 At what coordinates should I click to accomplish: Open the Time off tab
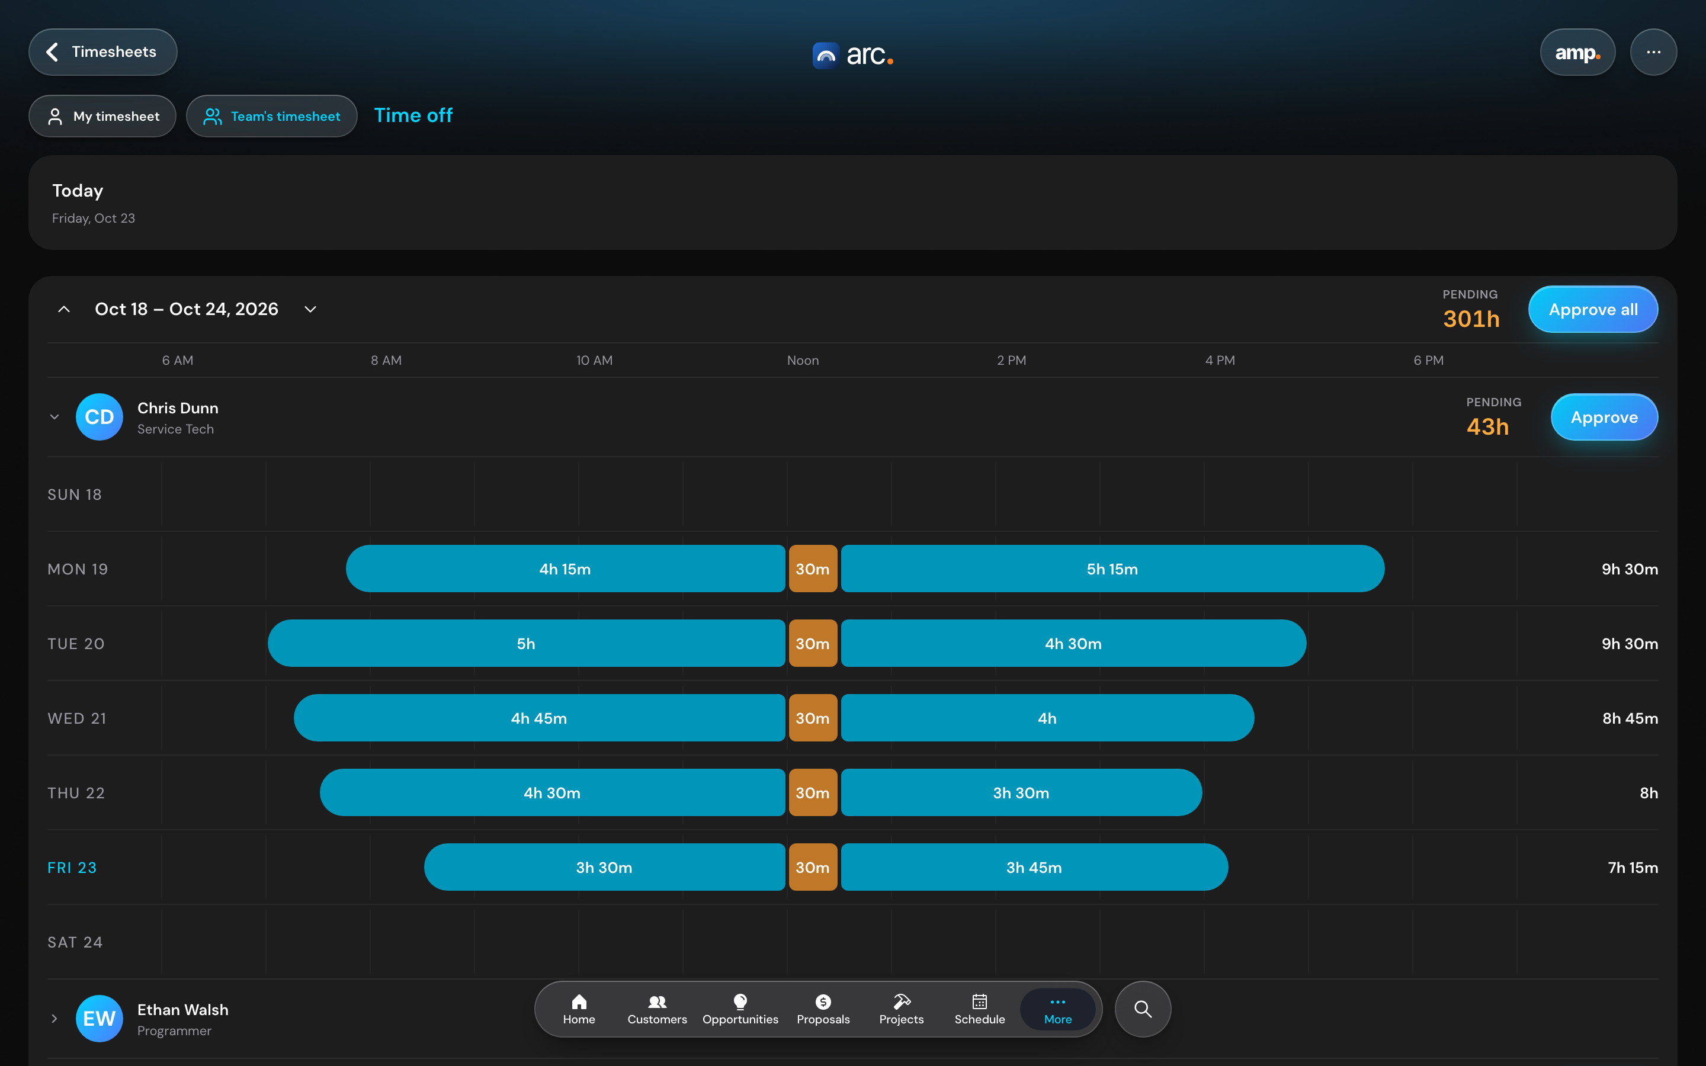[413, 115]
